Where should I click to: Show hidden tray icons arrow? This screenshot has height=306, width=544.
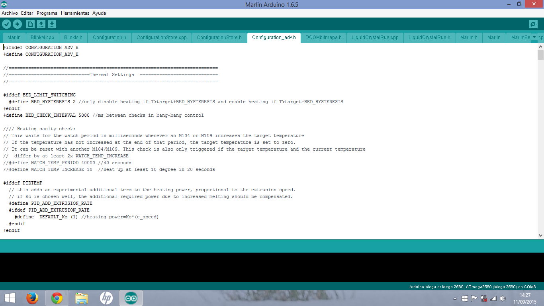pos(455,298)
